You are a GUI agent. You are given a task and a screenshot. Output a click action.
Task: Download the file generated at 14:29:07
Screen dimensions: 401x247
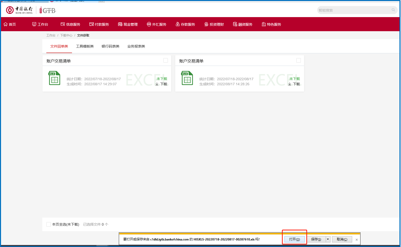(161, 84)
